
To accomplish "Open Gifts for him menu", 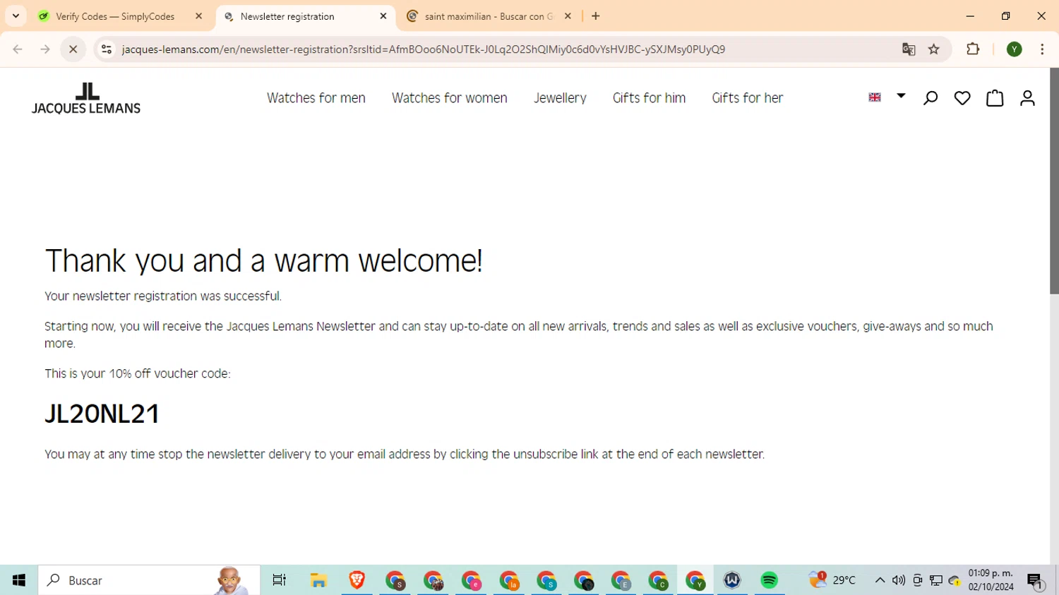I will (x=649, y=98).
